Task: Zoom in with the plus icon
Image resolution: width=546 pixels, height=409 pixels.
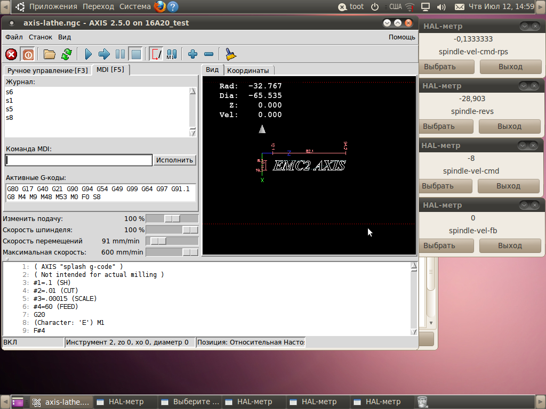Action: 193,54
